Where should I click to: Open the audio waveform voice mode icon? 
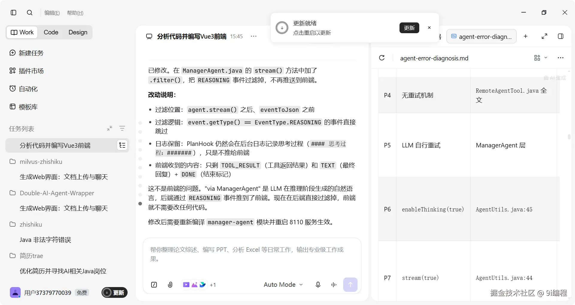click(x=334, y=285)
